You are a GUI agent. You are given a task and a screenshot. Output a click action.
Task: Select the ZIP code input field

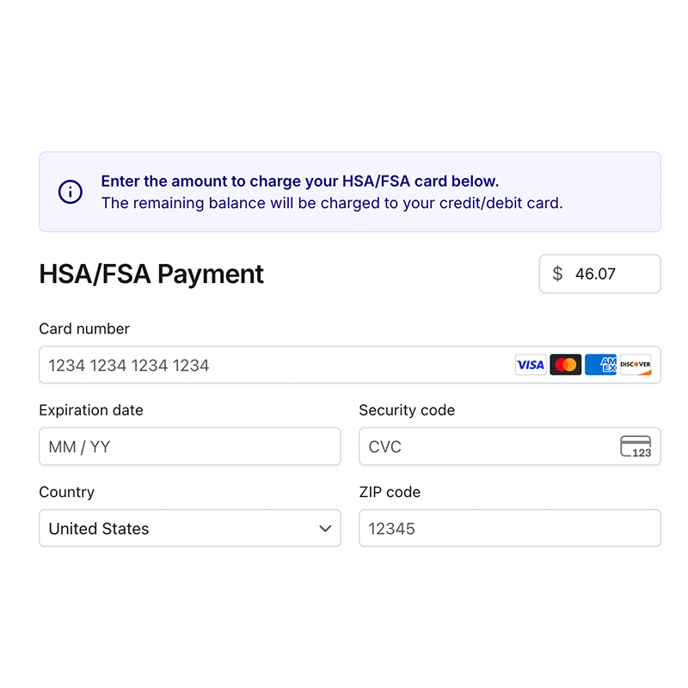click(509, 528)
